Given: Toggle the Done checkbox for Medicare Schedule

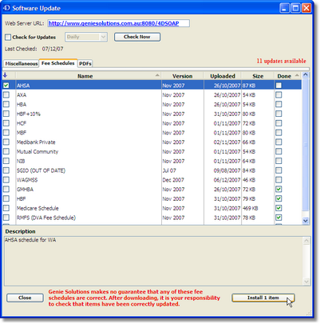Looking at the screenshot, I should click(279, 208).
